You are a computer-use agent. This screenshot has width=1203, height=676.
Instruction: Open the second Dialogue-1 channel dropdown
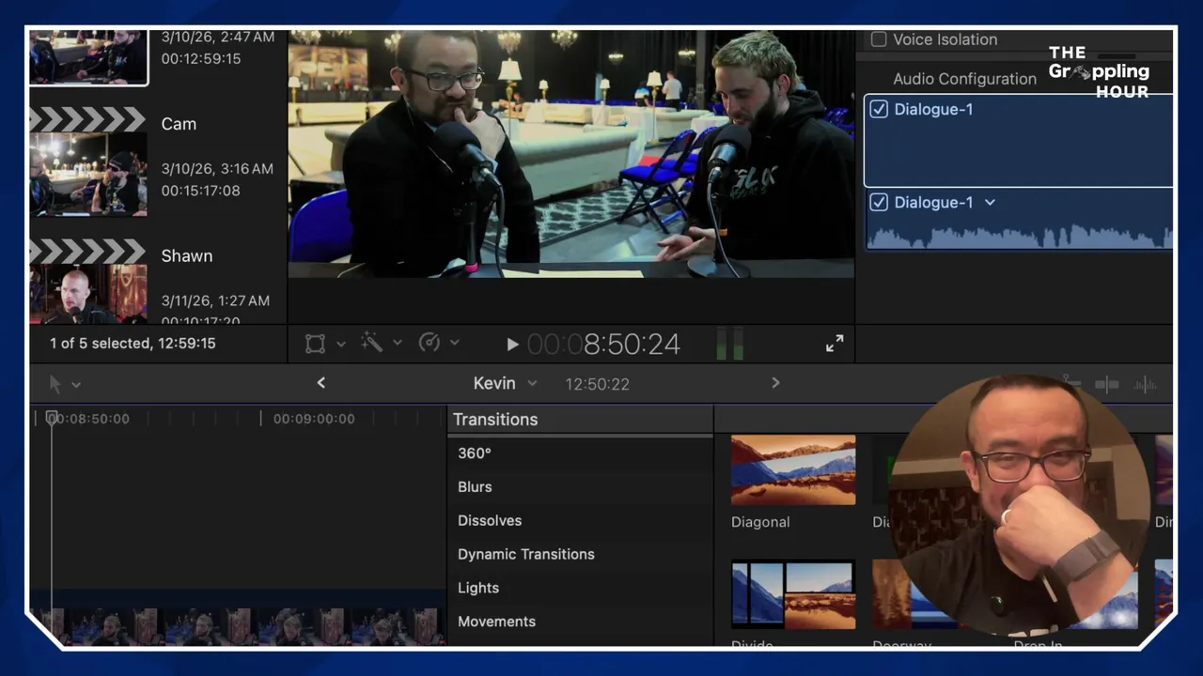click(990, 203)
